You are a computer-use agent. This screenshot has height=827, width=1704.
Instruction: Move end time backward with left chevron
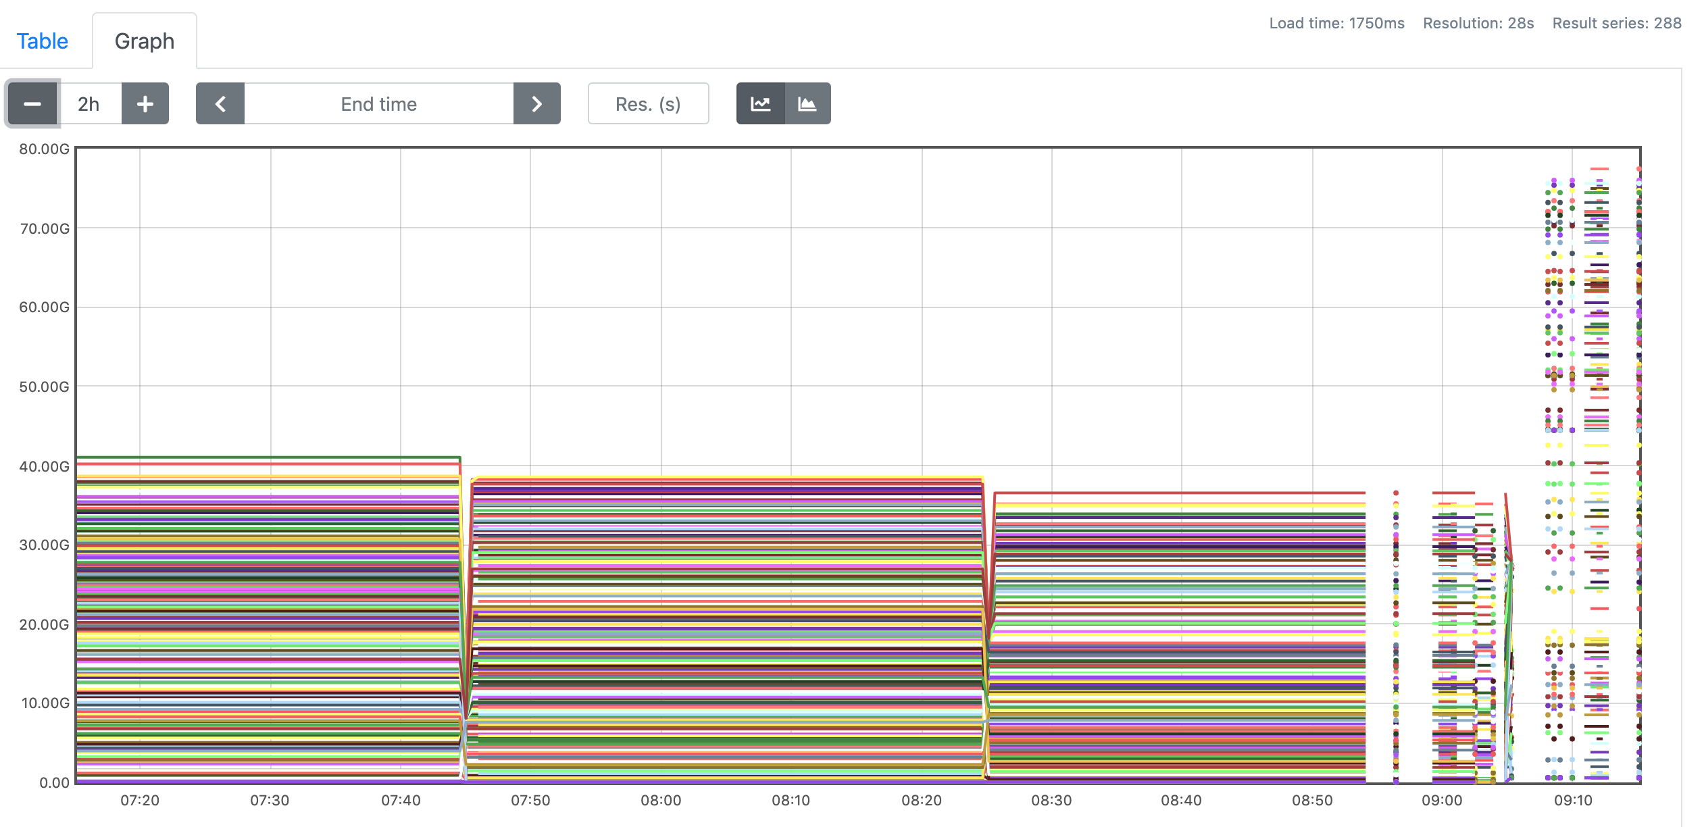coord(220,104)
